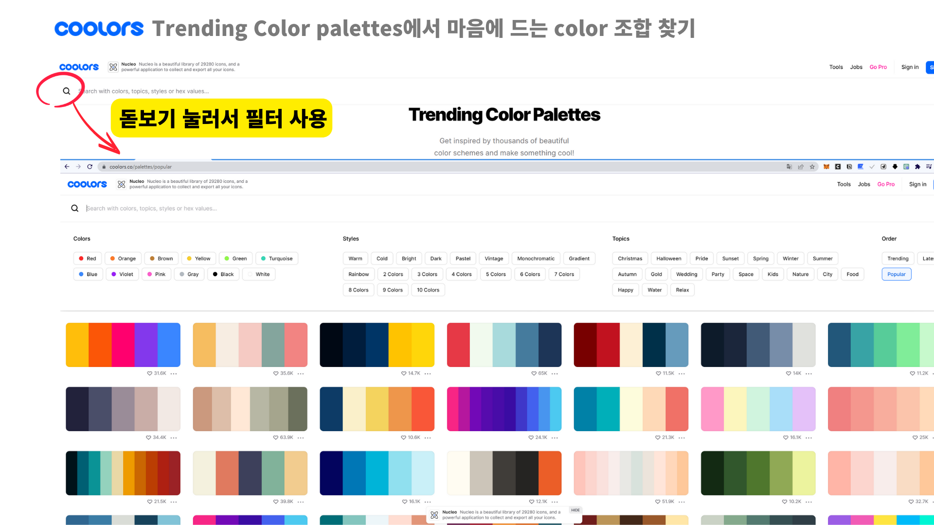Bookmark the page with the star icon
The image size is (934, 525).
[x=812, y=167]
